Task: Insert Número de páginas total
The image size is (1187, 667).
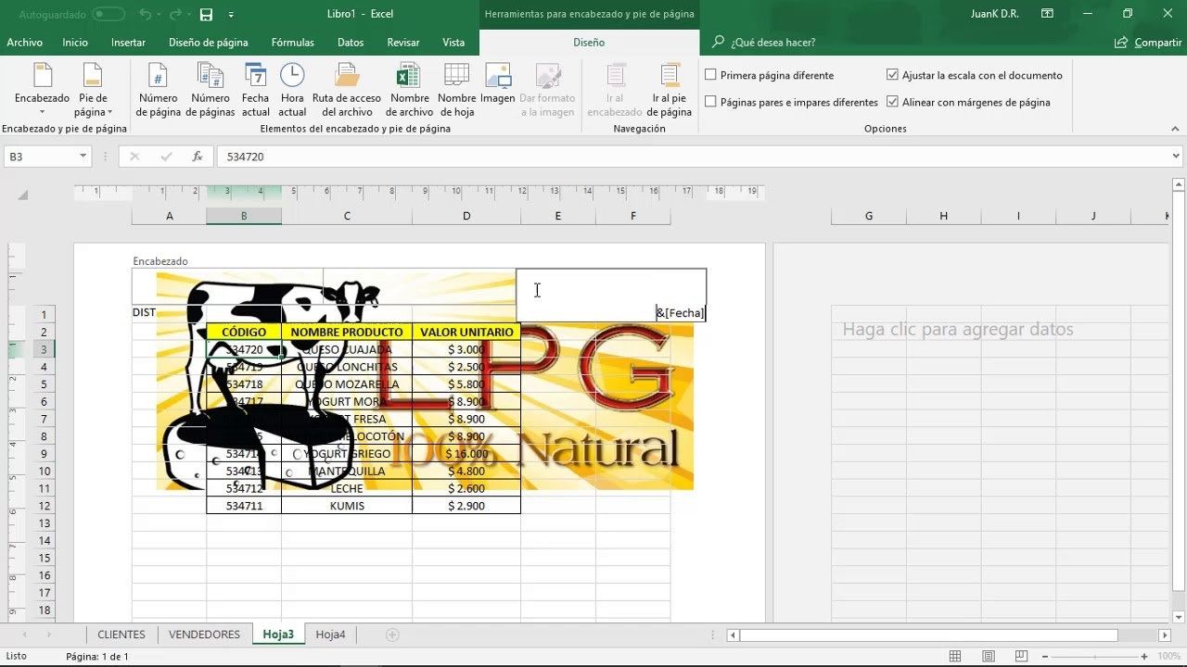Action: click(211, 90)
